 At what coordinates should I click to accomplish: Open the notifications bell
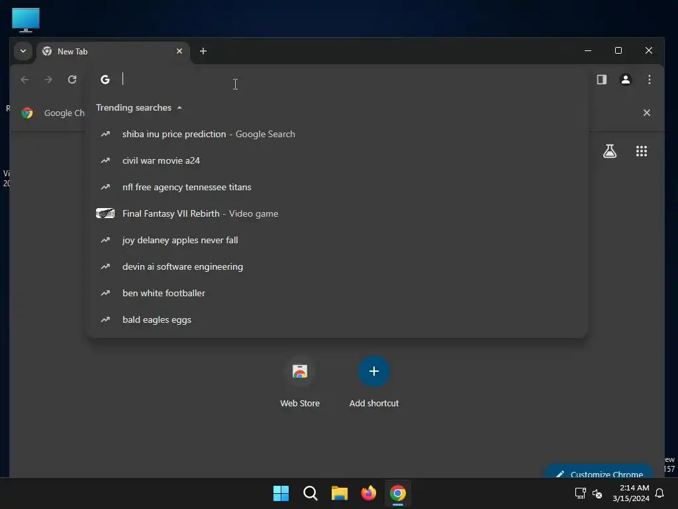click(x=659, y=493)
